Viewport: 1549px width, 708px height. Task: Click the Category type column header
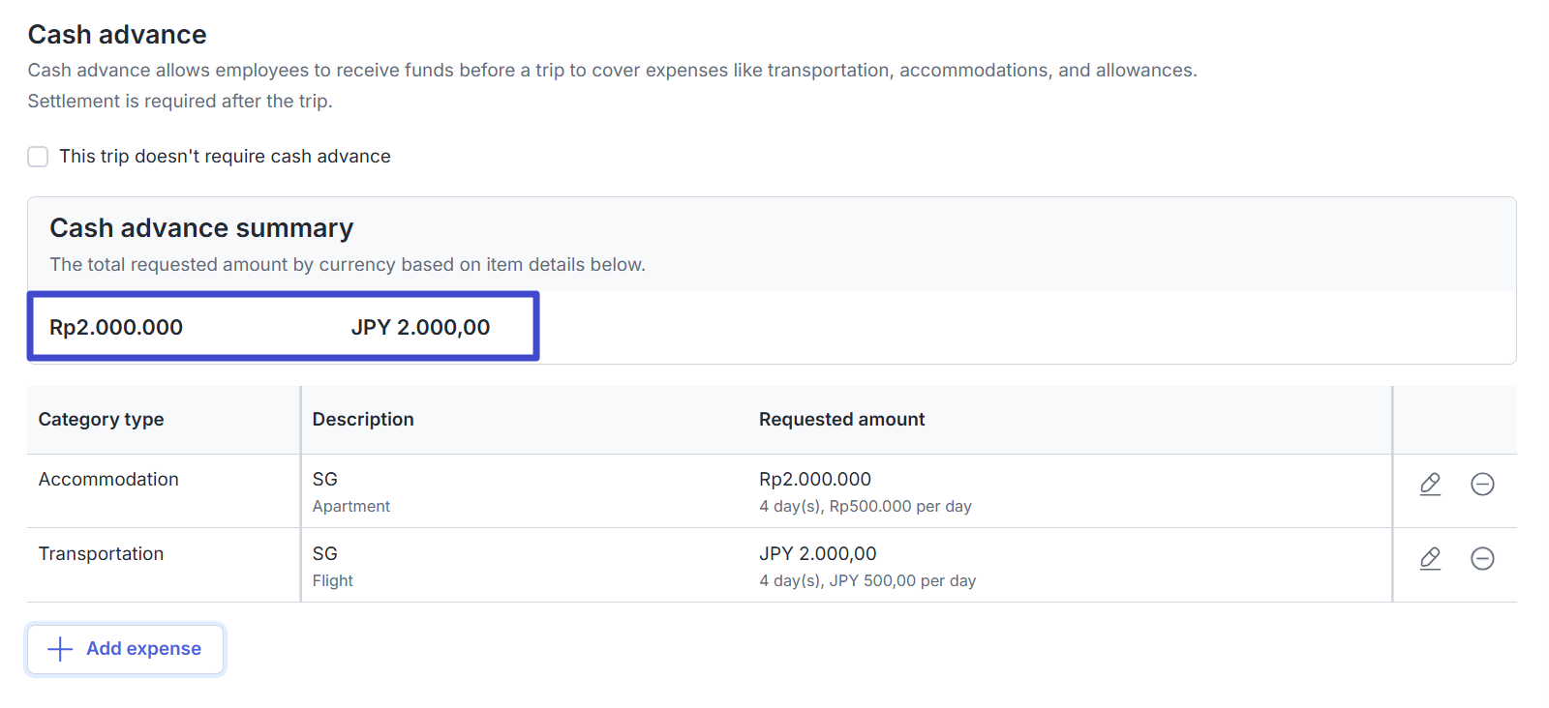pos(101,420)
